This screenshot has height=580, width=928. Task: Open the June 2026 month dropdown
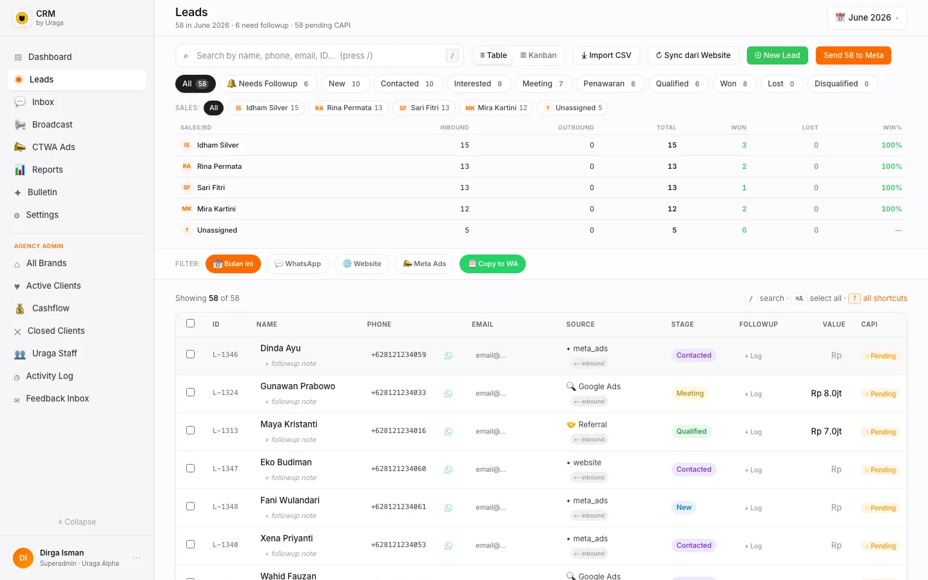click(867, 18)
